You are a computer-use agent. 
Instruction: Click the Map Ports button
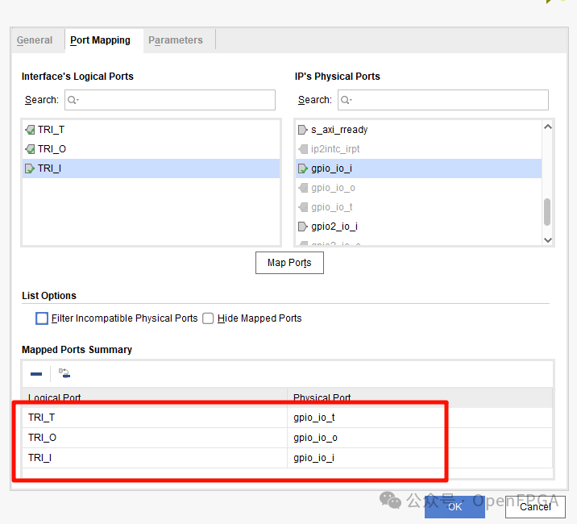[289, 263]
